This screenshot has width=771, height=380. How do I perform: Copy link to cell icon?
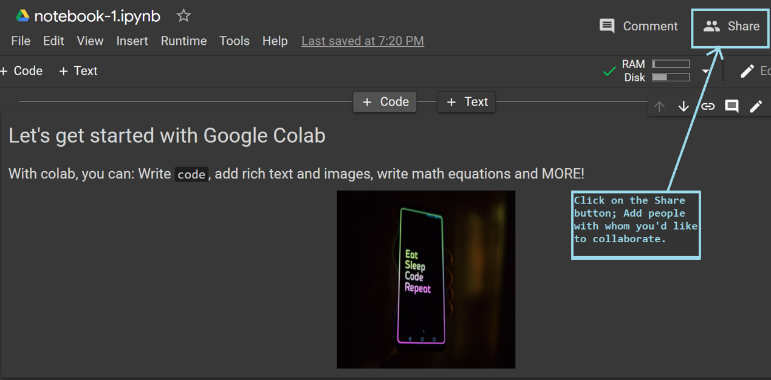point(708,106)
